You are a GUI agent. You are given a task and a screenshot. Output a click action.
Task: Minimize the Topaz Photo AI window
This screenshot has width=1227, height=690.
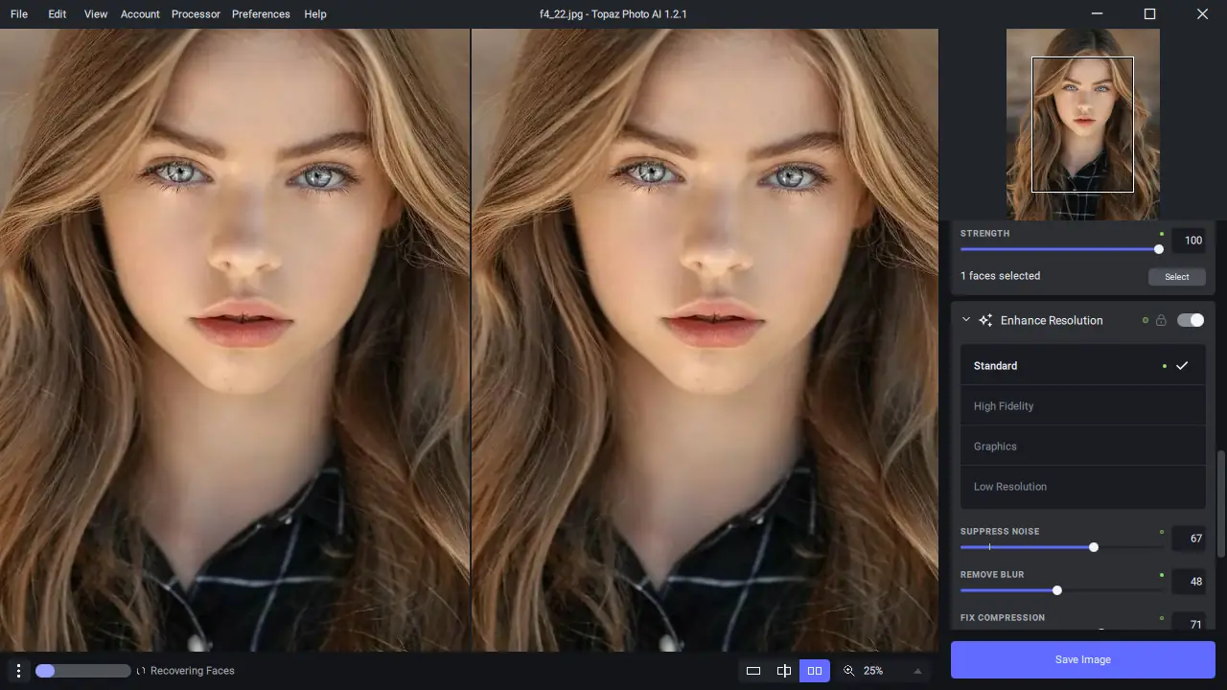[x=1099, y=14]
